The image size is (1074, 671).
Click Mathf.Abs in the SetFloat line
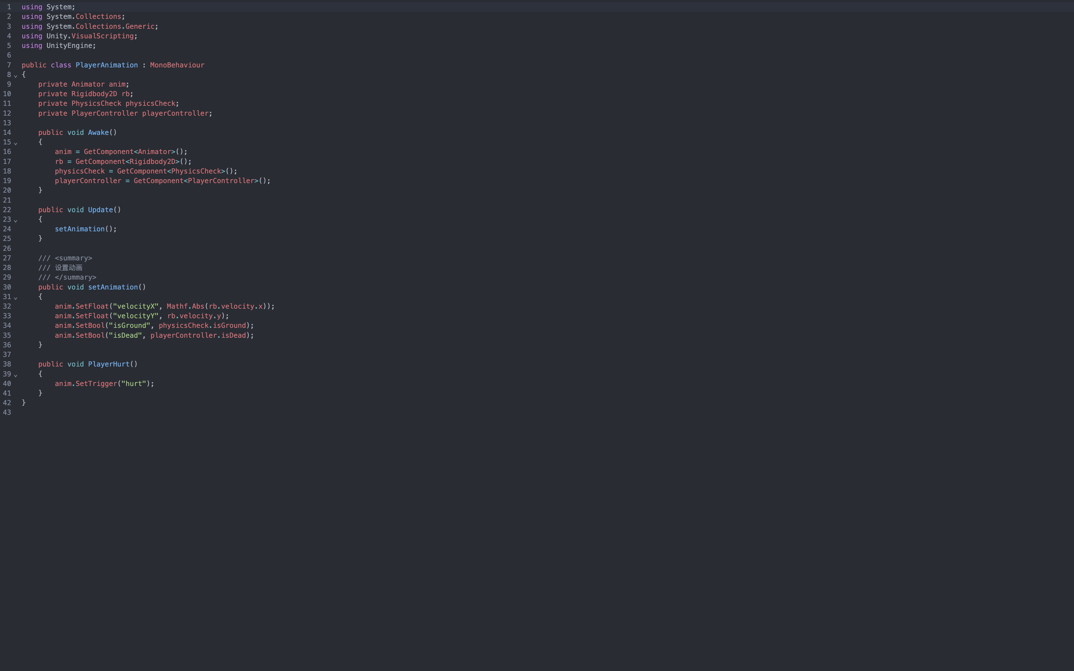coord(185,306)
